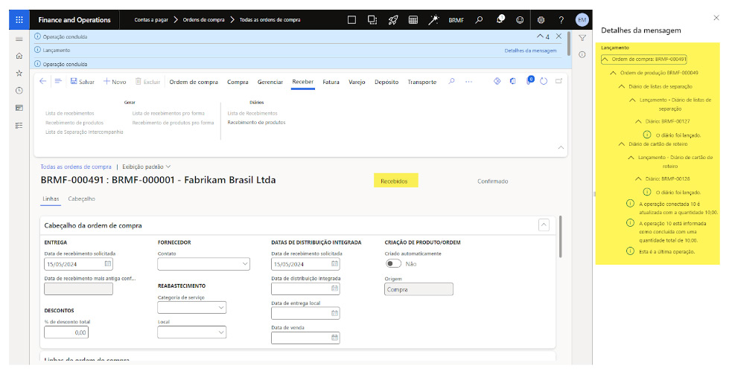732x374 pixels.
Task: Click Recebimento de produtos under Diários
Action: (x=255, y=122)
